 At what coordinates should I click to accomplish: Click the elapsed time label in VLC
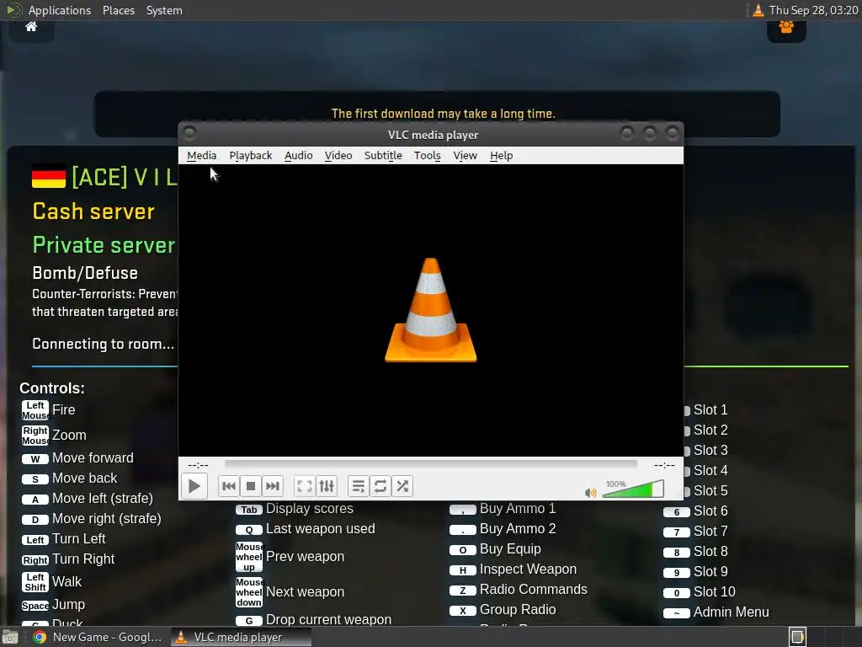tap(198, 465)
